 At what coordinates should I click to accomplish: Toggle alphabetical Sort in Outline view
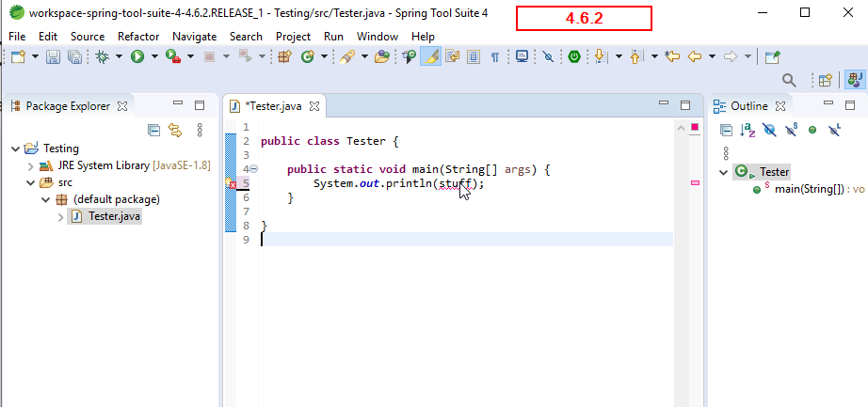pyautogui.click(x=747, y=130)
